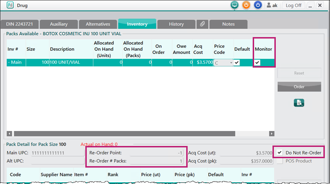The image size is (330, 184).
Task: Click the Order button
Action: pyautogui.click(x=299, y=86)
